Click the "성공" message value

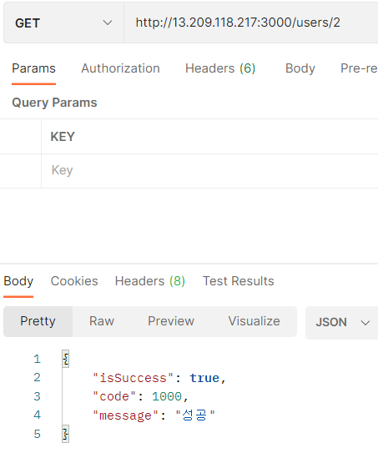195,415
